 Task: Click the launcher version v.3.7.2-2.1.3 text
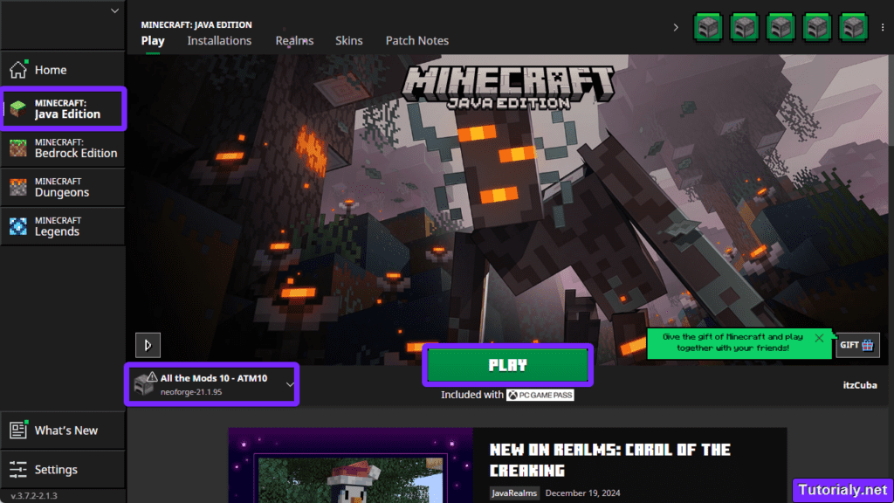tap(34, 496)
